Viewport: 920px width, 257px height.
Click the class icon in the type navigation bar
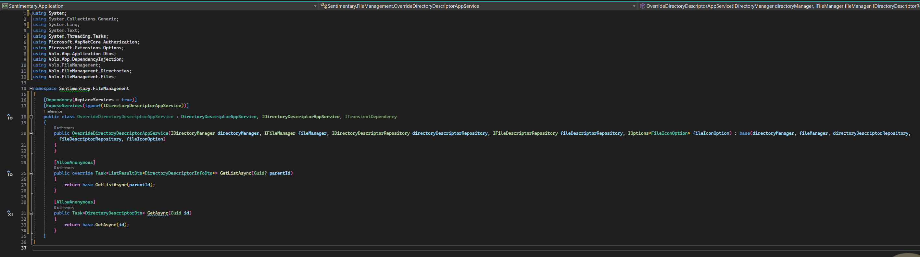[x=323, y=6]
